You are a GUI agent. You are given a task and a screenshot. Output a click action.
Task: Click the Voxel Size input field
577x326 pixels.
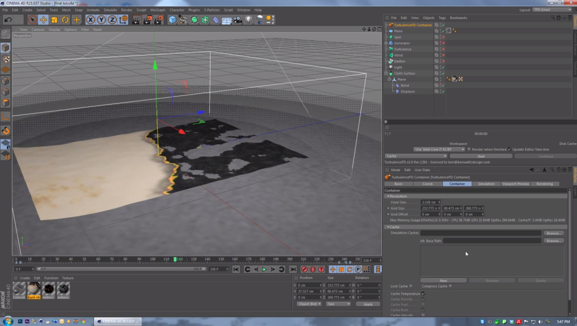[431, 202]
